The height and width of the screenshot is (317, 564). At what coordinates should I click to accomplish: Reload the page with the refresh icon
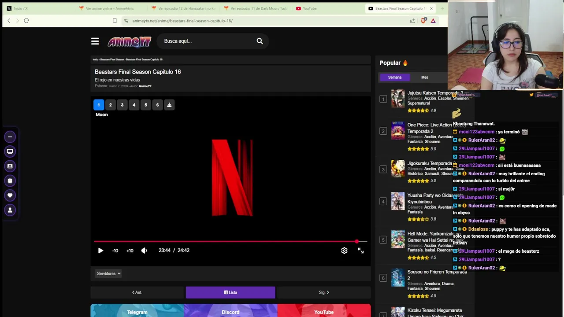[x=26, y=21]
